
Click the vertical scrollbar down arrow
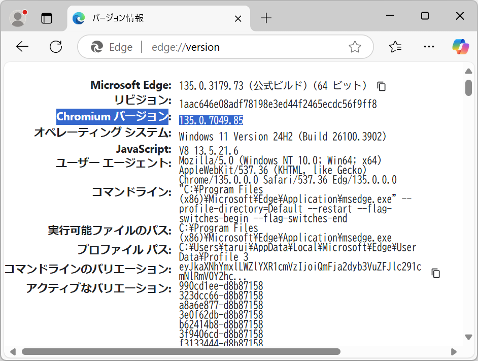tap(468, 337)
